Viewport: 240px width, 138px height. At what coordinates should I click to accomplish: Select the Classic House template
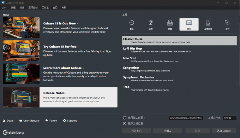179,41
